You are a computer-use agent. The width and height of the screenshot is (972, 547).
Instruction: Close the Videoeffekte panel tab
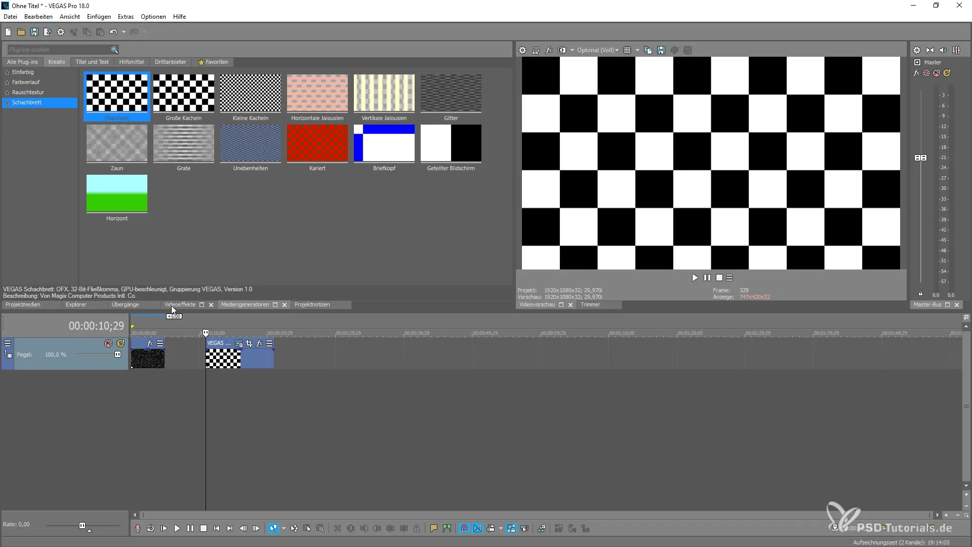pos(211,305)
